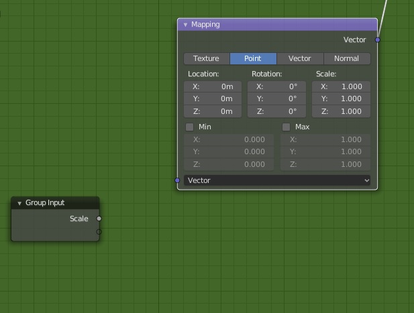Click the Rotation Y field
The image size is (414, 313).
pyautogui.click(x=276, y=99)
